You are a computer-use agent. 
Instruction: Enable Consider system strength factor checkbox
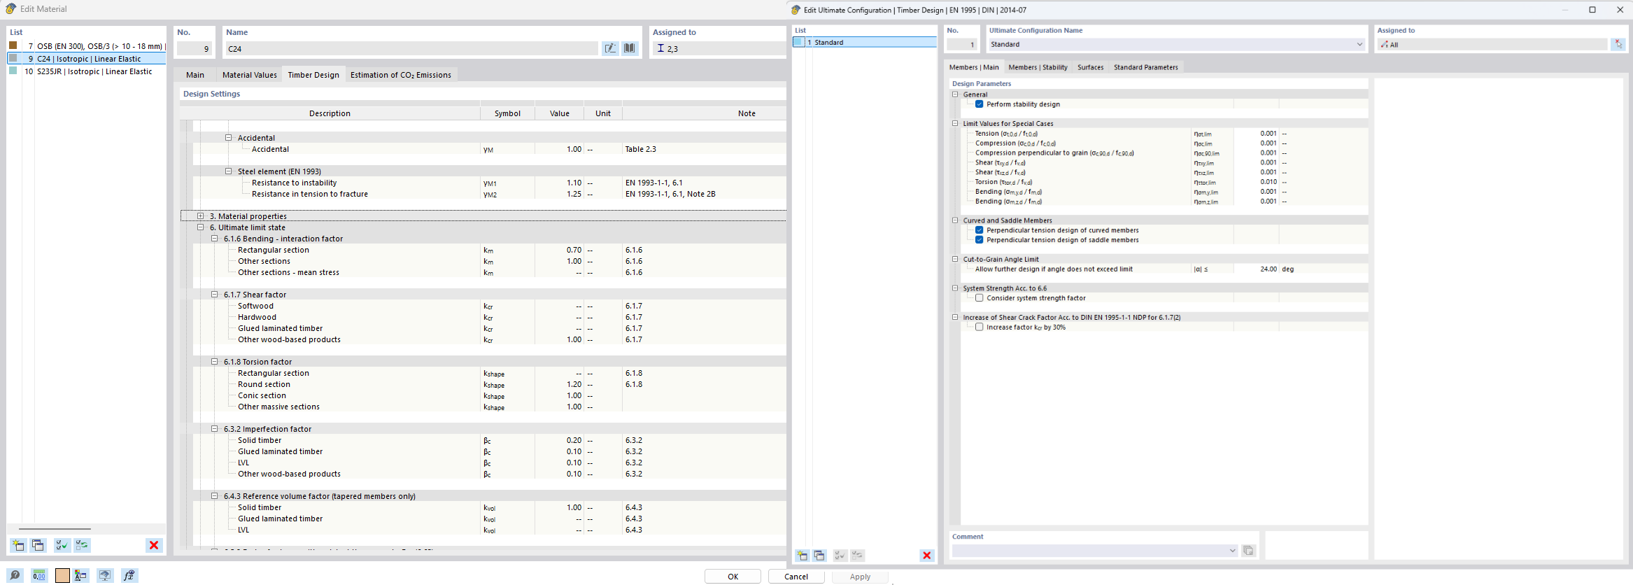980,298
